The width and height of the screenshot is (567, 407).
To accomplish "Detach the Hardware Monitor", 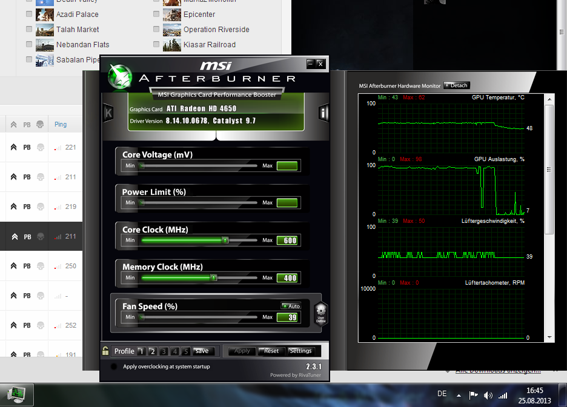I will pyautogui.click(x=456, y=85).
